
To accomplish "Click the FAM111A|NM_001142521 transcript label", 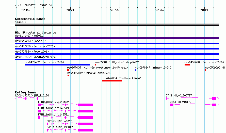I will pos(53,114).
